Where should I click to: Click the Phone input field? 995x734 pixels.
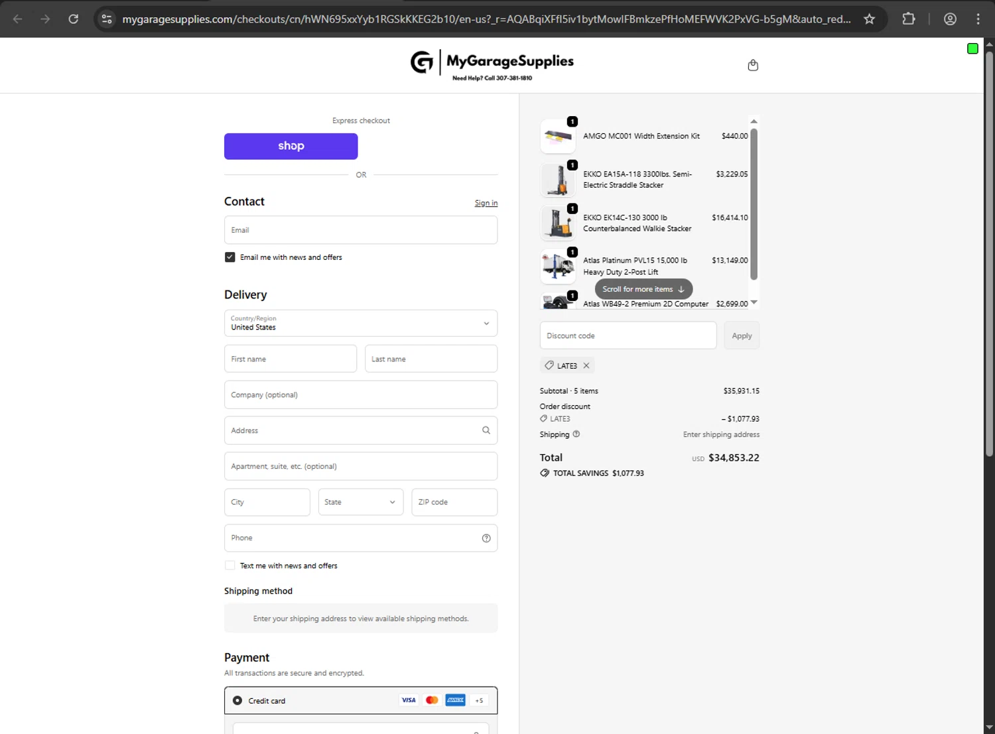(x=361, y=538)
